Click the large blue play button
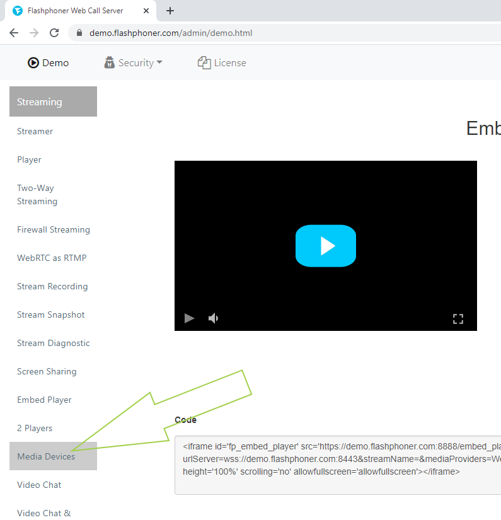Screen dimensions: 501x520 click(326, 246)
